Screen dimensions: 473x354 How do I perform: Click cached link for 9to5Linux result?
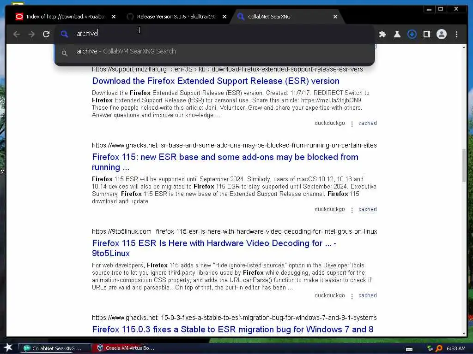(367, 295)
